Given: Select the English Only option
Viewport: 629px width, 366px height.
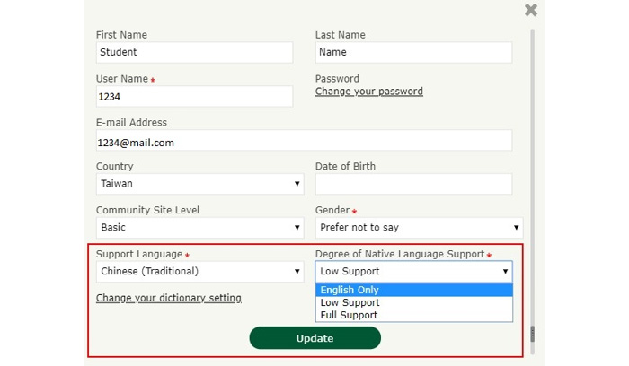Looking at the screenshot, I should 413,290.
